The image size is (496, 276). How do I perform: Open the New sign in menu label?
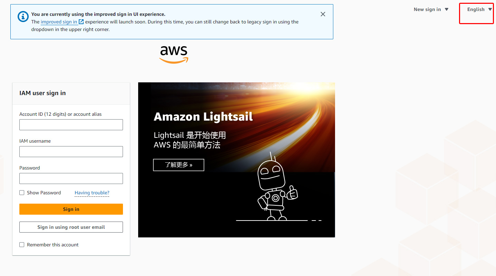coord(427,9)
